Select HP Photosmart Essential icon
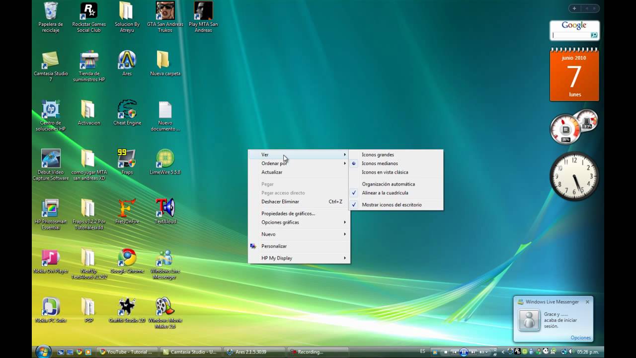 coord(51,214)
